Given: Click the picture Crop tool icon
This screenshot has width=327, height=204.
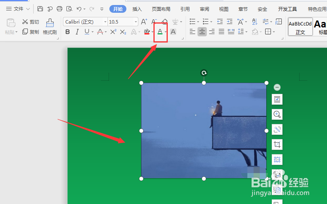Looking at the screenshot, I should 277,144.
